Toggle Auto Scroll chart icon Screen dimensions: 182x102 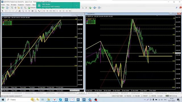click(83, 8)
